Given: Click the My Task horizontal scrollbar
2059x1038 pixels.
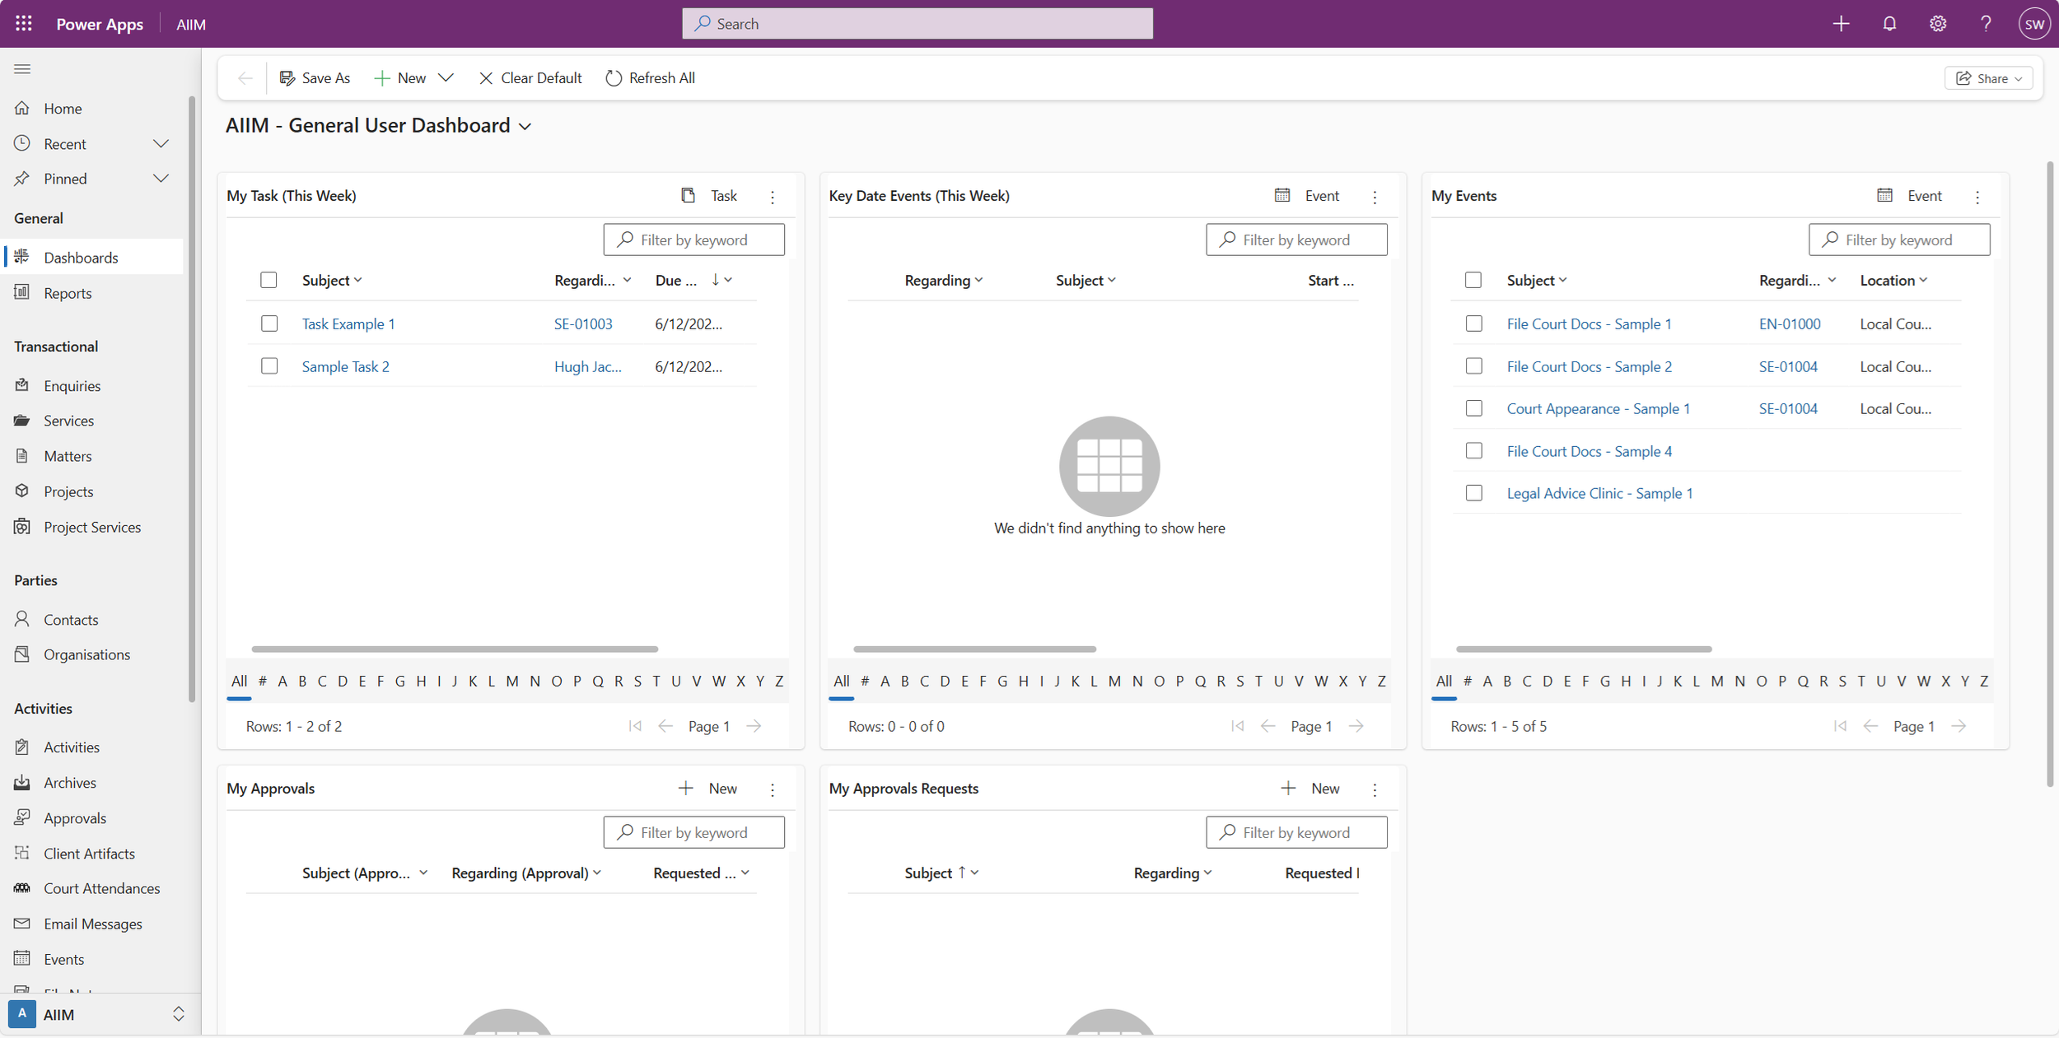Looking at the screenshot, I should (455, 649).
